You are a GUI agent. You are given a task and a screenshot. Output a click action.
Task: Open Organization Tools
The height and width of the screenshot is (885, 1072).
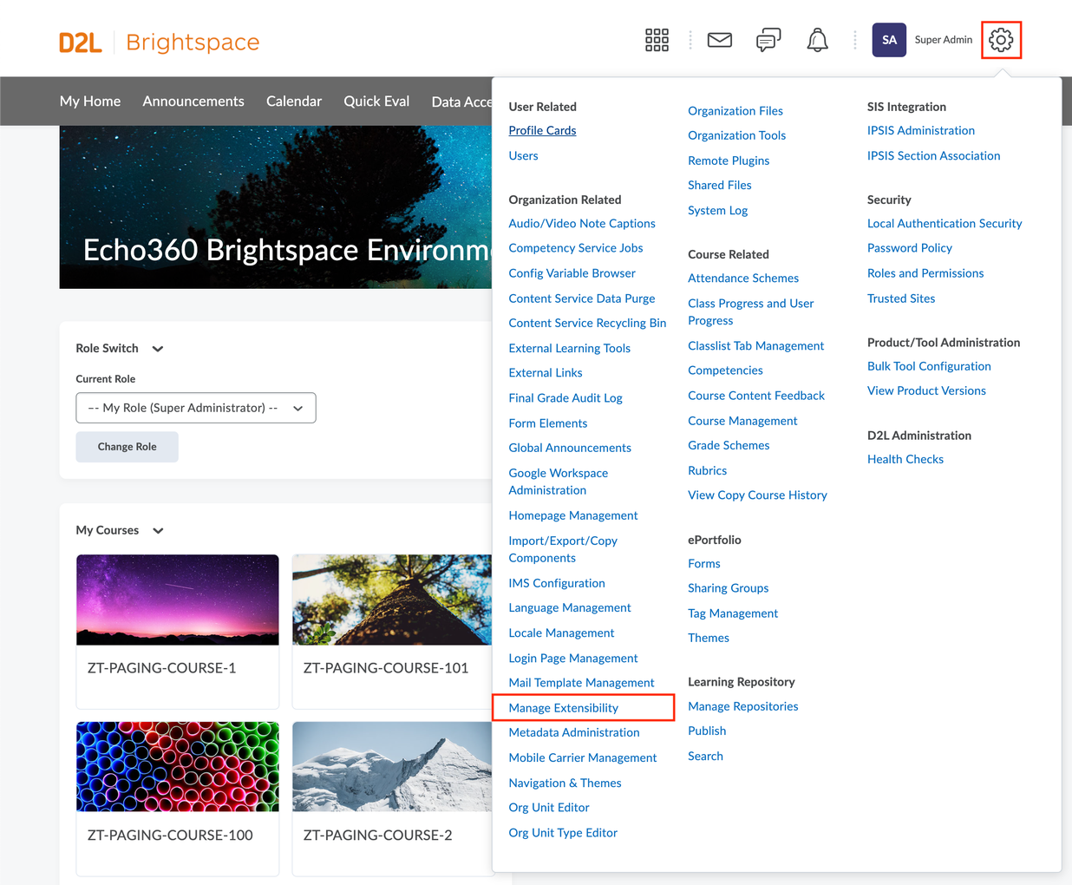[736, 135]
